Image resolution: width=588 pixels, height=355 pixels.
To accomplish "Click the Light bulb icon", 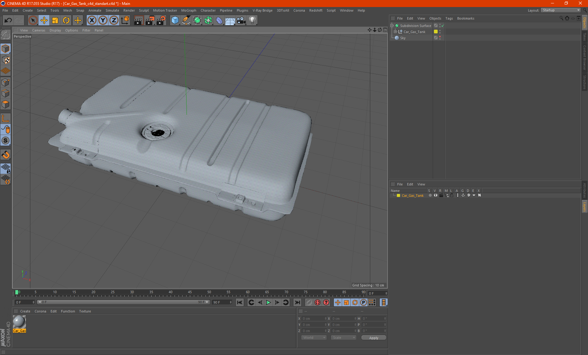I will (252, 21).
